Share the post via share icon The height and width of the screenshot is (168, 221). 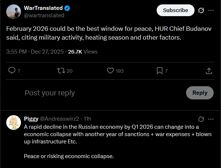(x=208, y=71)
